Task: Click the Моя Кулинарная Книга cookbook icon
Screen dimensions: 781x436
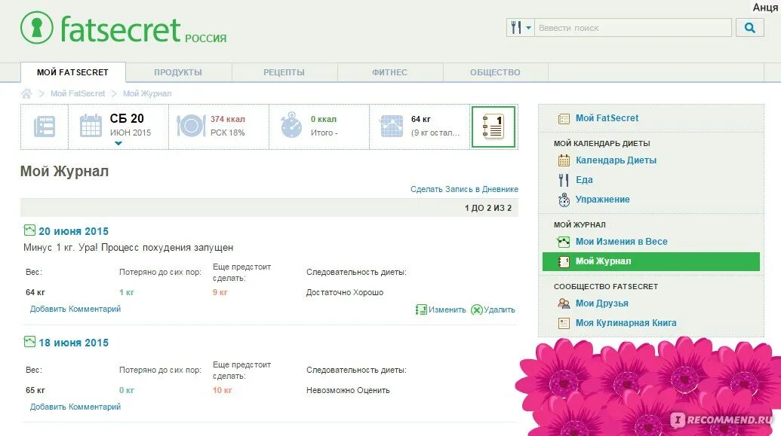Action: pyautogui.click(x=564, y=323)
